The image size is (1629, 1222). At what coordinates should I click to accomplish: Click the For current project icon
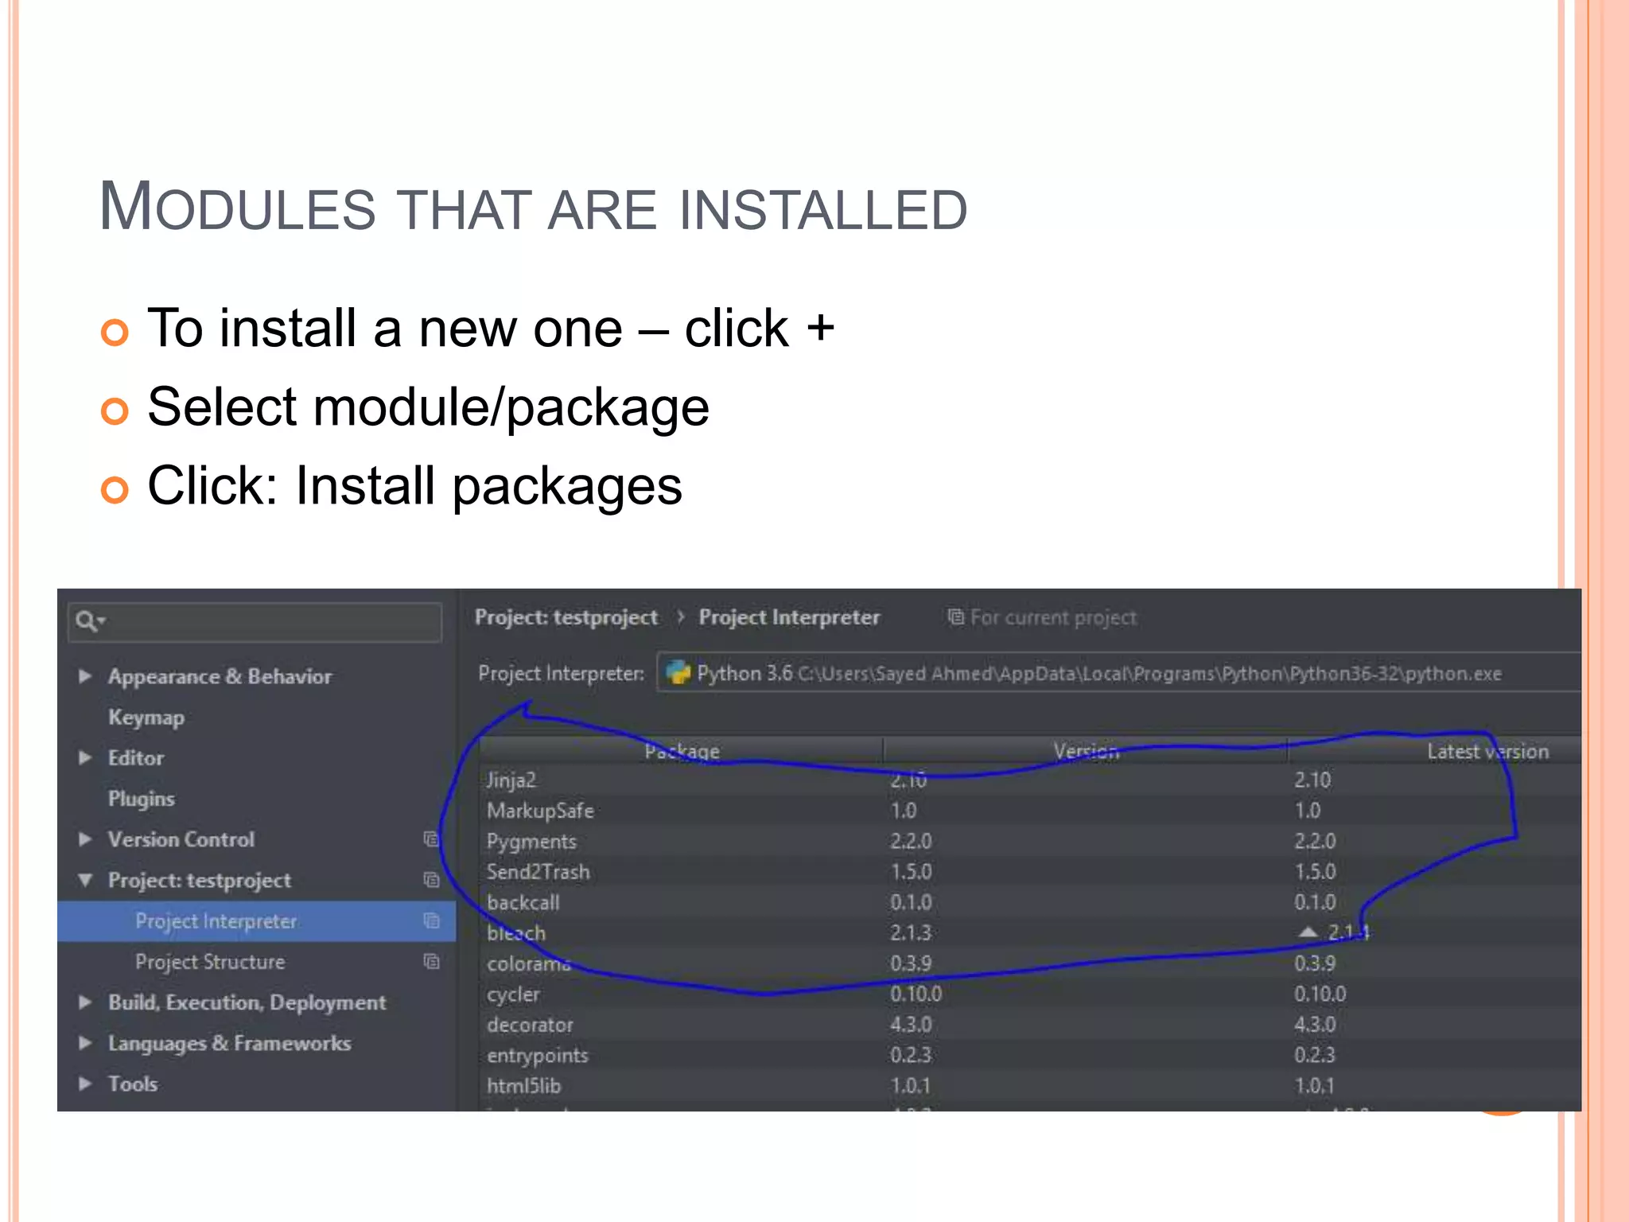955,617
